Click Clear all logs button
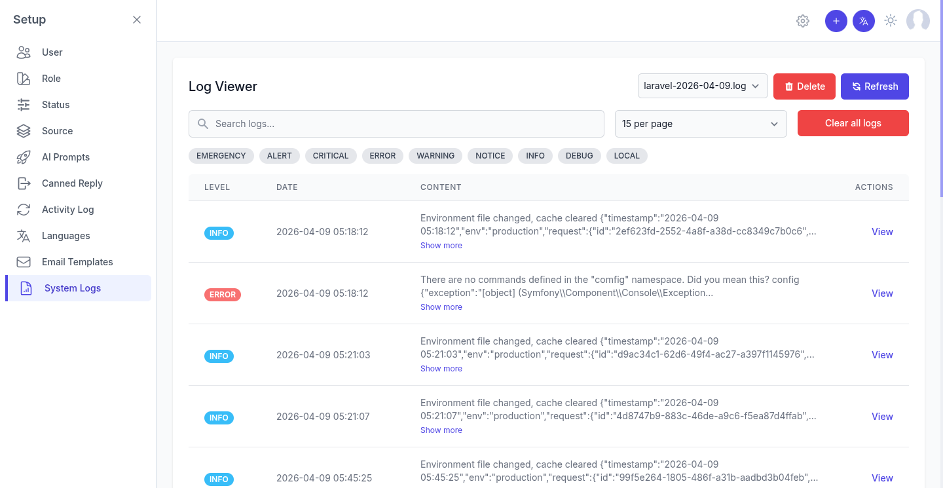 [853, 123]
